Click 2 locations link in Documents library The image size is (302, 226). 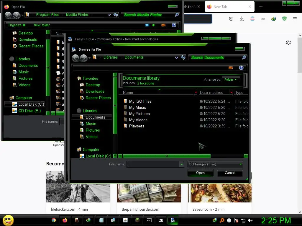[x=146, y=83]
